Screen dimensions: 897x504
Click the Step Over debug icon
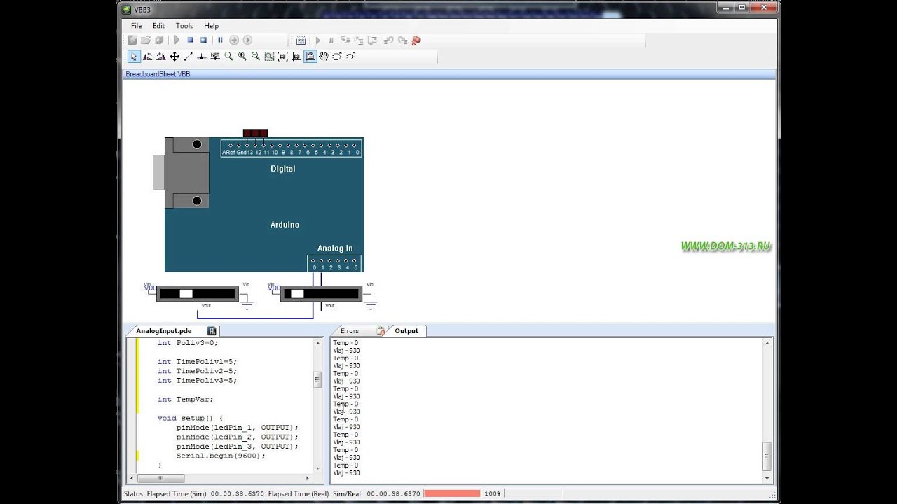(x=360, y=41)
